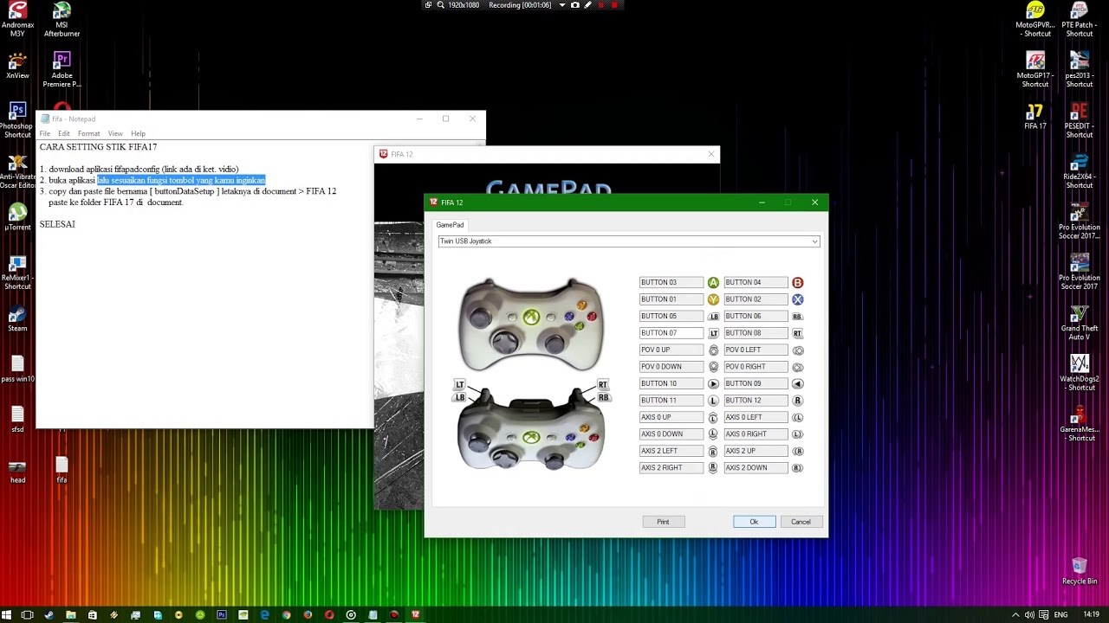Click the pencil draw icon on recording bar

pos(588,5)
